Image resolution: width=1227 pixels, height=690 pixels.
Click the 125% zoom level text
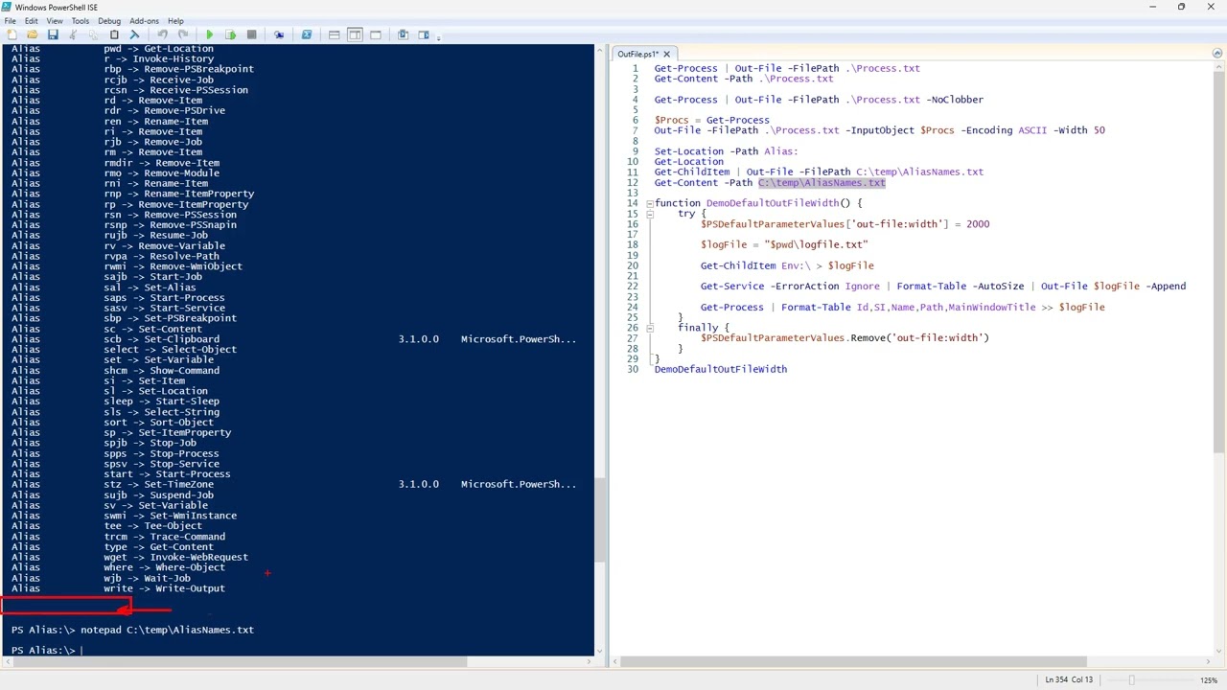1208,680
